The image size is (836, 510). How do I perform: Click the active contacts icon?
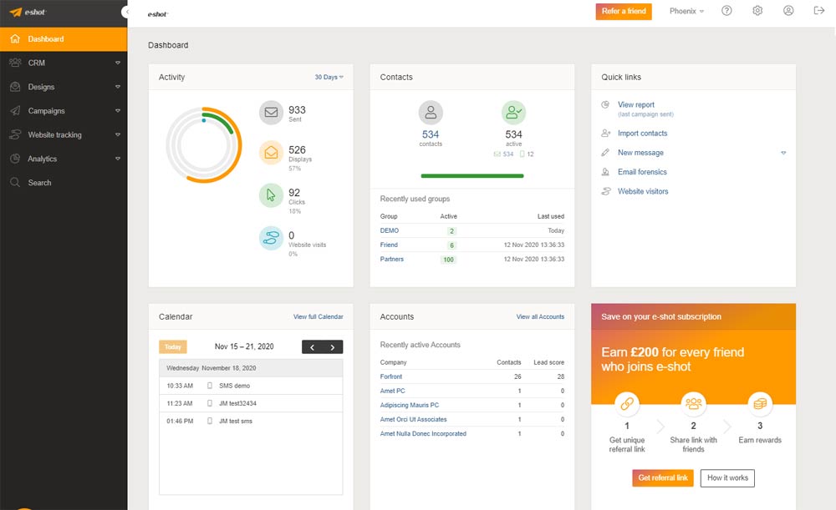coord(513,113)
